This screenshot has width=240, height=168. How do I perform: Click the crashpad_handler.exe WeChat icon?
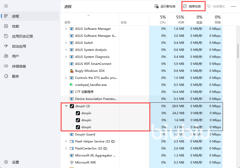tap(72, 85)
